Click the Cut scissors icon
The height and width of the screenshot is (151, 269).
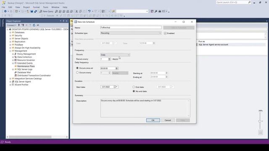(x=76, y=11)
